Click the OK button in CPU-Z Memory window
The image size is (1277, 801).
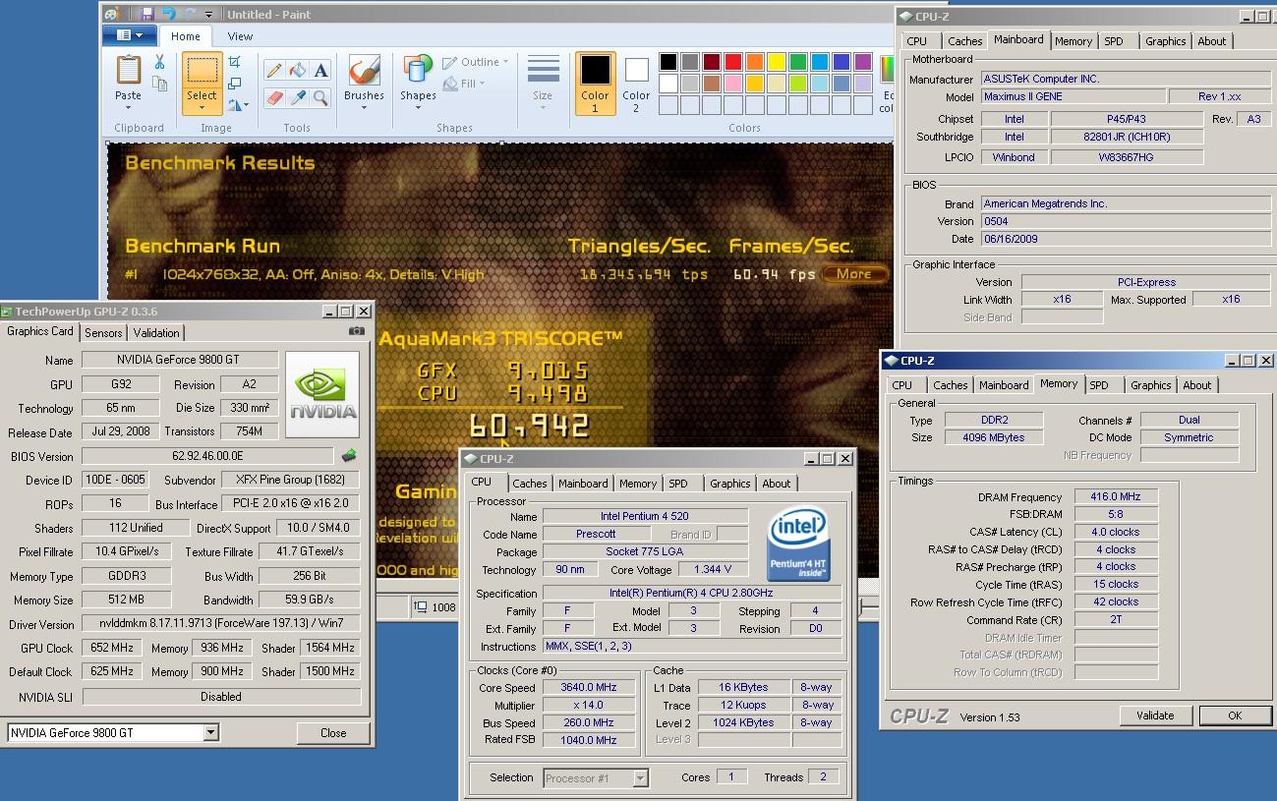[x=1235, y=715]
